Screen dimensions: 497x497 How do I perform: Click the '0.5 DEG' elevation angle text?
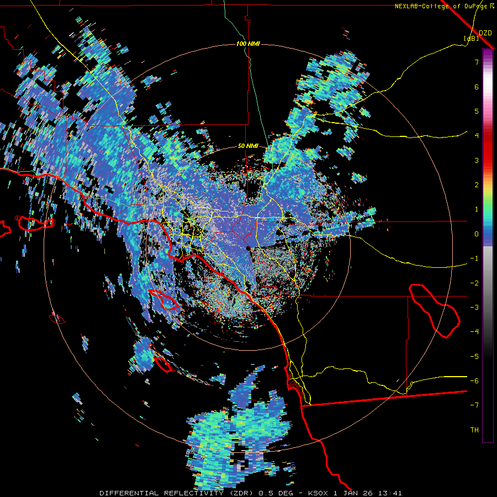pyautogui.click(x=277, y=493)
